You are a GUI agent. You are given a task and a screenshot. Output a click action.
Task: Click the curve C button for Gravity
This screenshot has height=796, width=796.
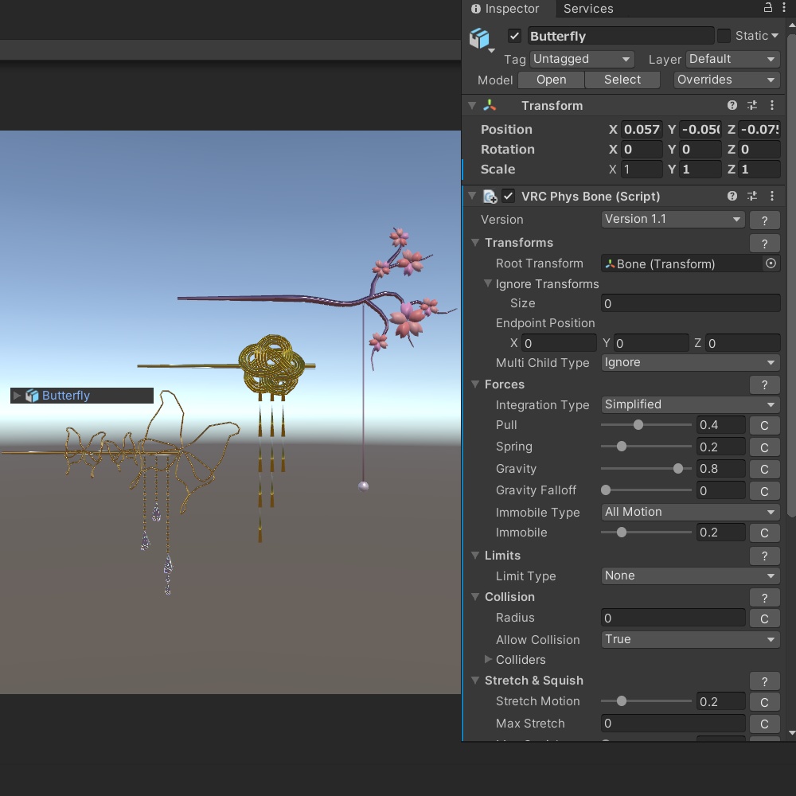(x=764, y=469)
